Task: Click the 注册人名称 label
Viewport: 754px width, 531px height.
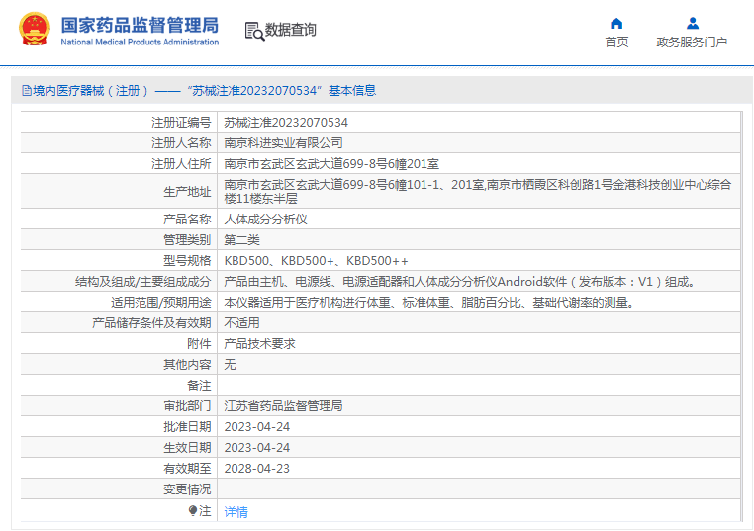Action: point(181,143)
